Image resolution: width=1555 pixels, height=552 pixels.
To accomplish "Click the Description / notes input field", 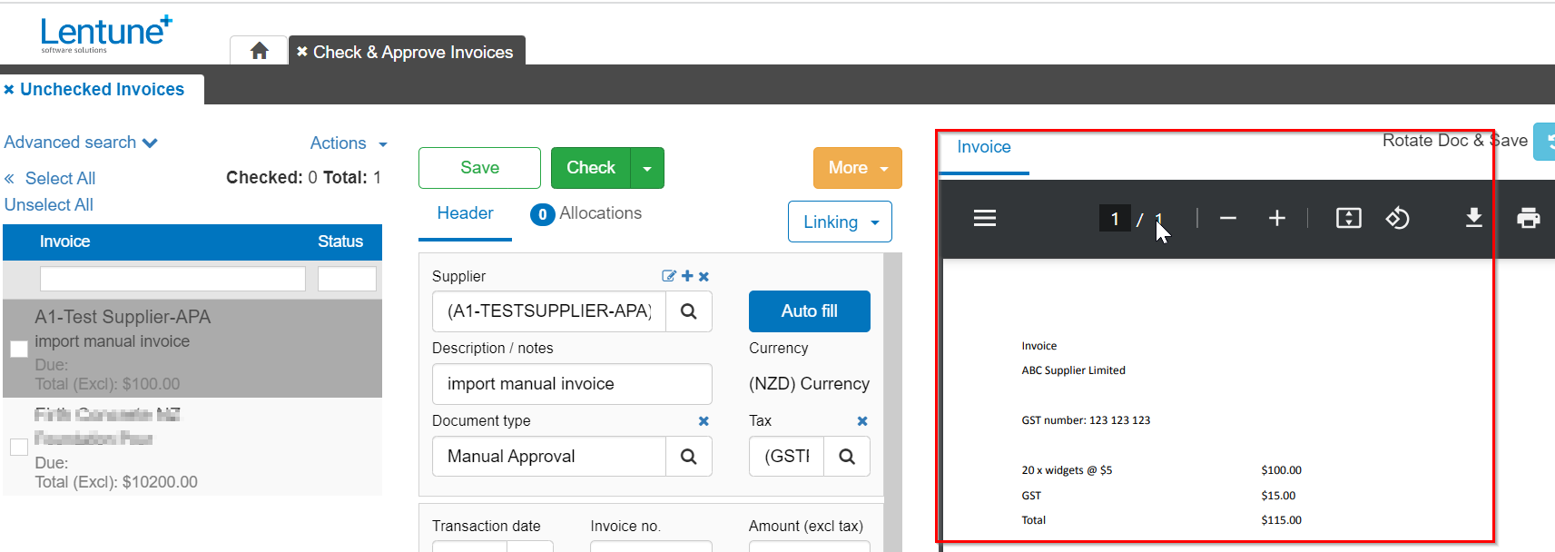I will 572,384.
